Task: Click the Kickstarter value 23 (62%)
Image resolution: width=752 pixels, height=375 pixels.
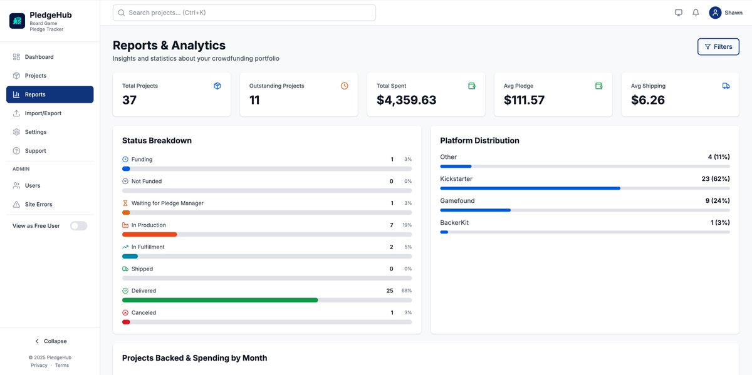Action: (716, 179)
